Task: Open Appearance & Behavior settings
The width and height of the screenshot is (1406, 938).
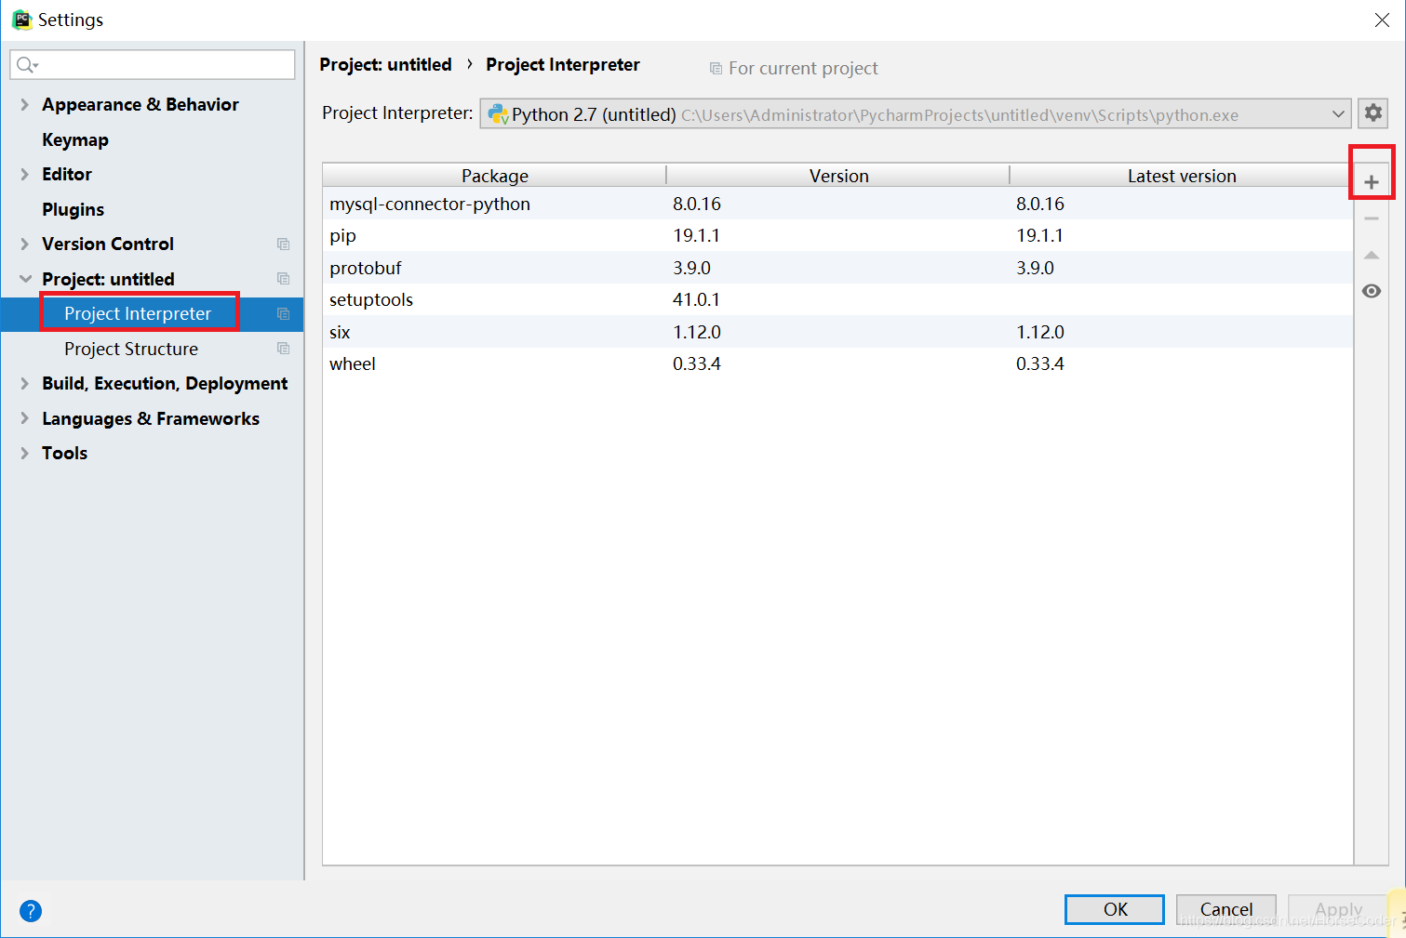Action: pos(141,105)
